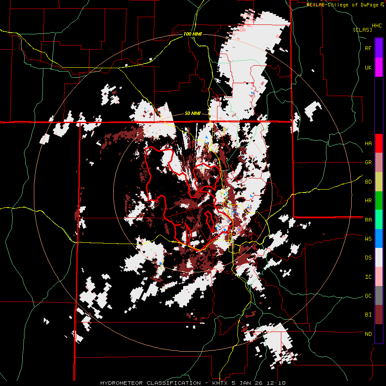The image size is (386, 386).
Task: Click the [CLAS] unit label
Action: [x=362, y=30]
